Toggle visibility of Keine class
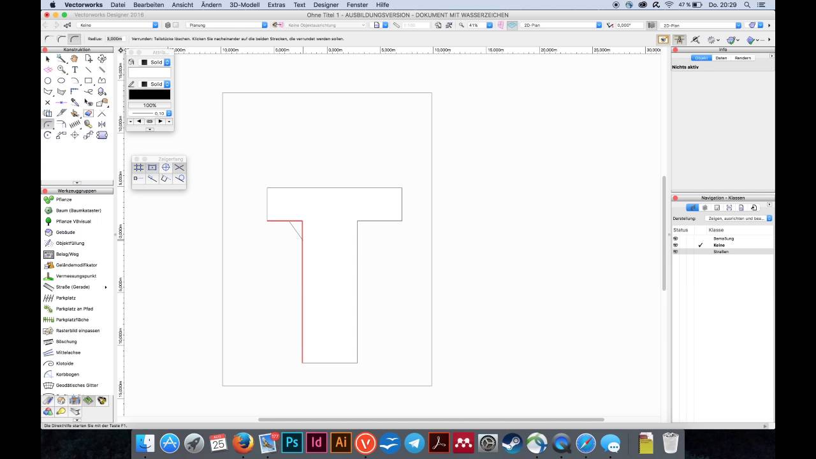The height and width of the screenshot is (459, 816). 676,245
